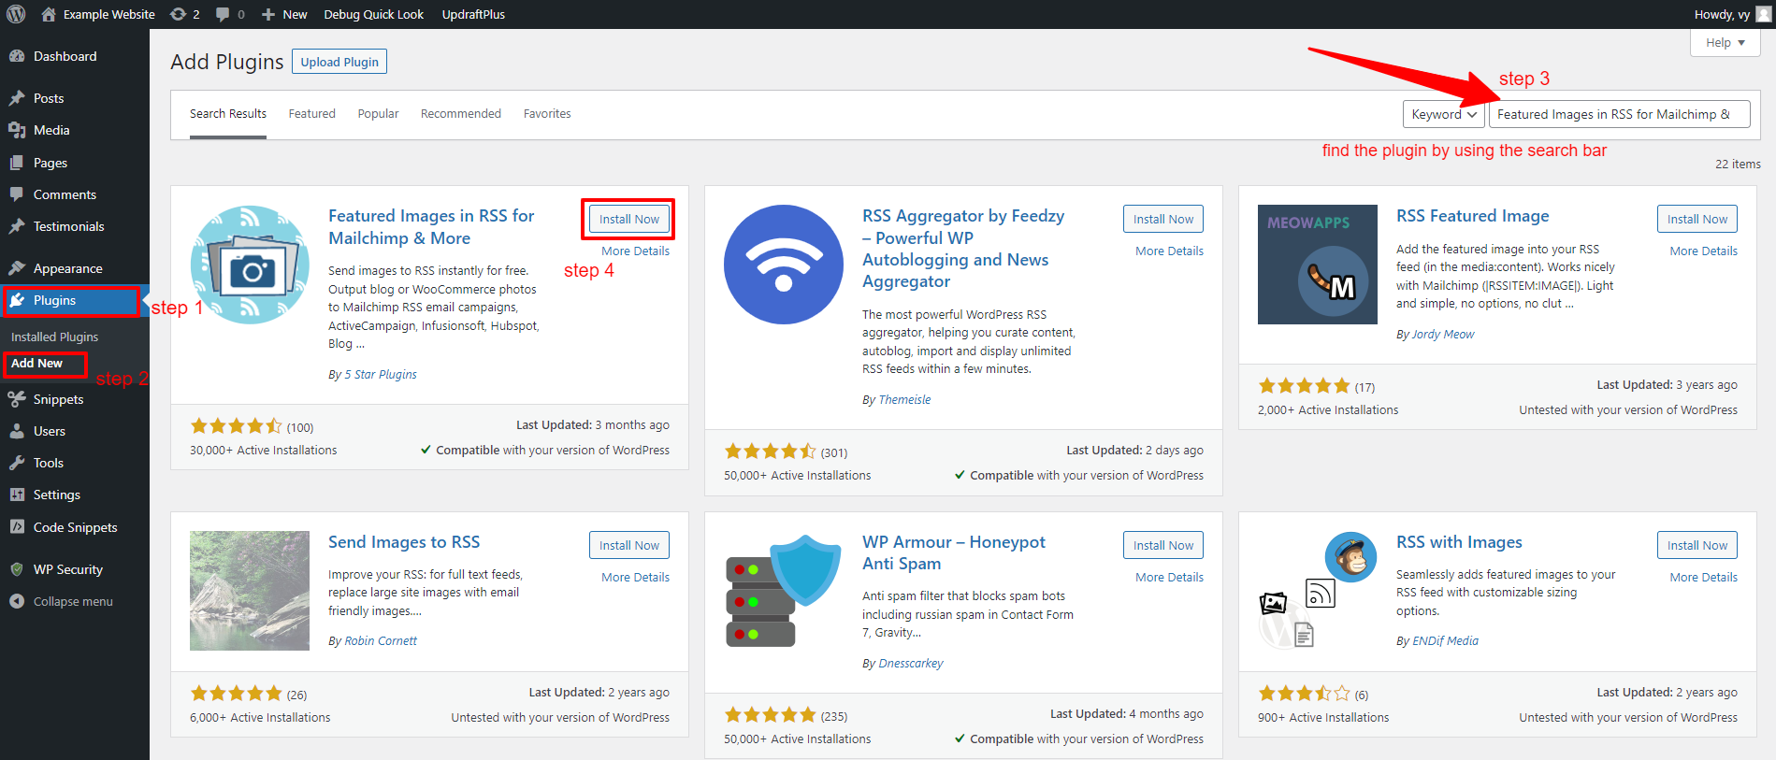This screenshot has width=1776, height=760.
Task: Open More Details for Send Images to RSS
Action: click(x=635, y=577)
